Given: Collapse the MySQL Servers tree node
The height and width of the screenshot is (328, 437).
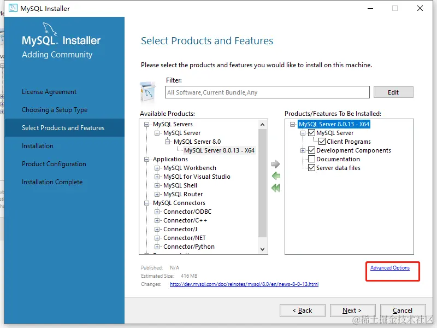Looking at the screenshot, I should coord(146,124).
